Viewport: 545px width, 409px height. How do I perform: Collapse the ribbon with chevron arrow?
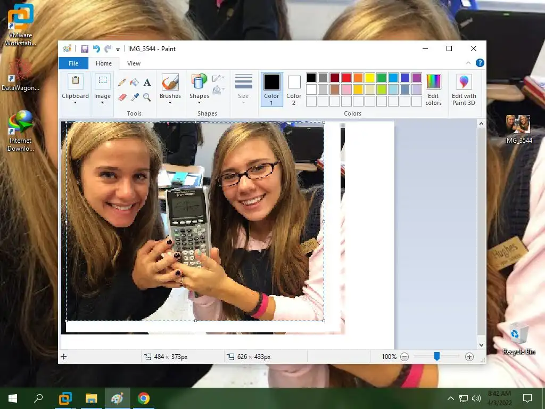(x=468, y=63)
